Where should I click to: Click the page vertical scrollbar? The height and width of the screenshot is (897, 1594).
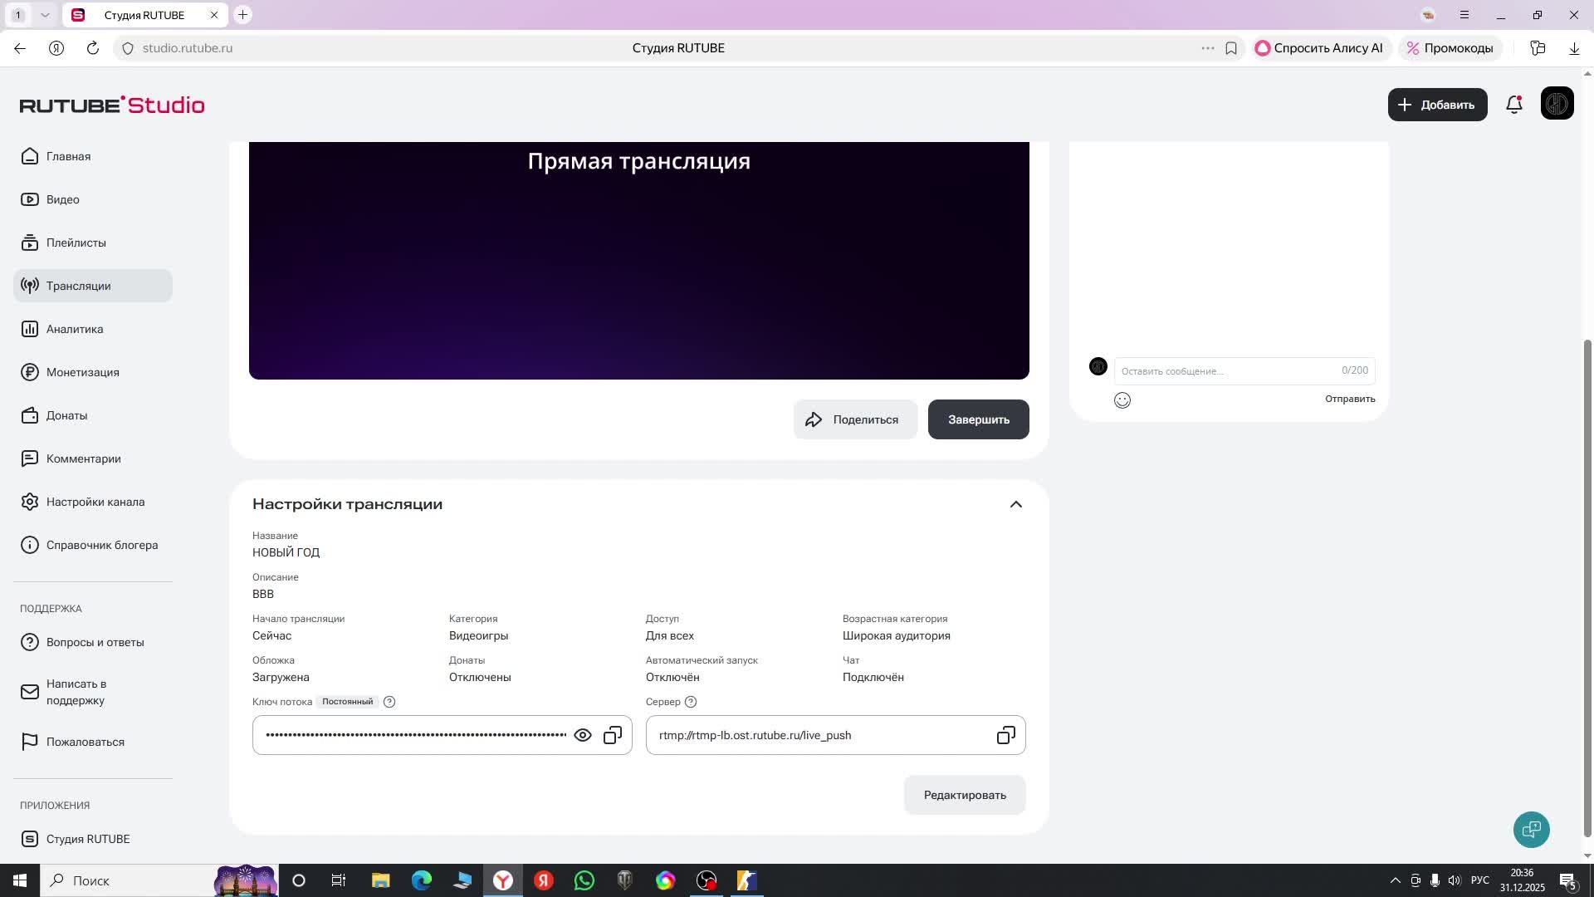coord(1587,581)
